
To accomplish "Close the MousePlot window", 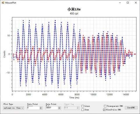I will click(x=136, y=3).
